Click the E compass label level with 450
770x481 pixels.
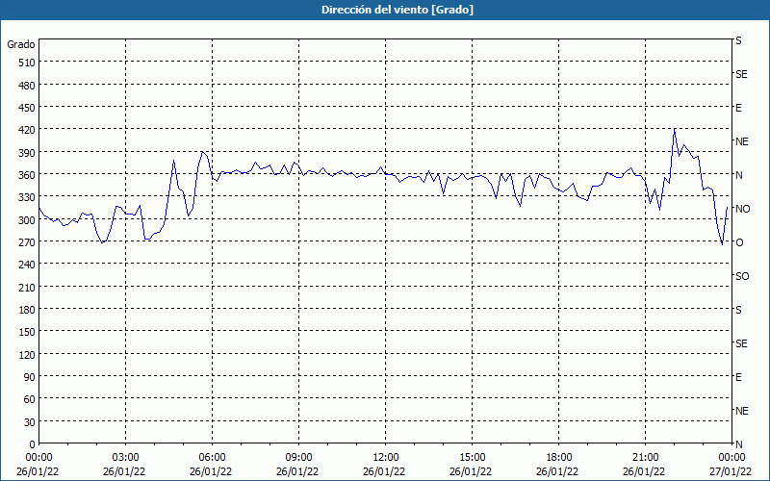(738, 108)
